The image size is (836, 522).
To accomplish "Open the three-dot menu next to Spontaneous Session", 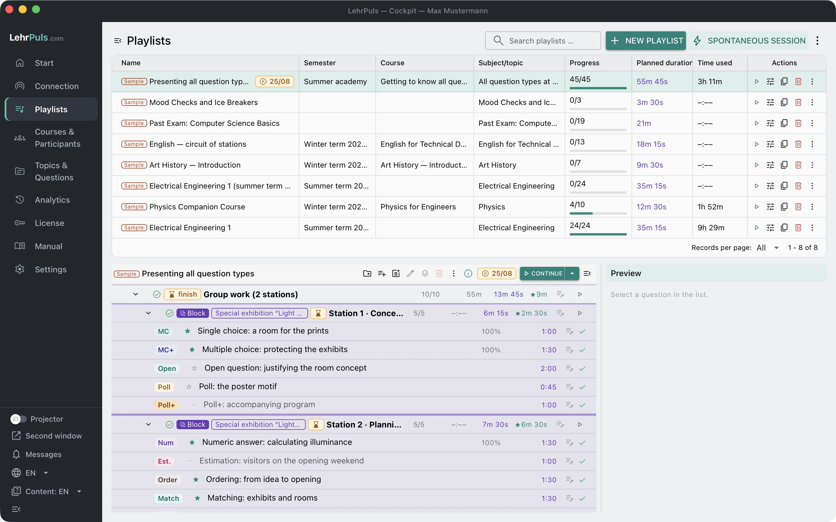I will pyautogui.click(x=817, y=41).
